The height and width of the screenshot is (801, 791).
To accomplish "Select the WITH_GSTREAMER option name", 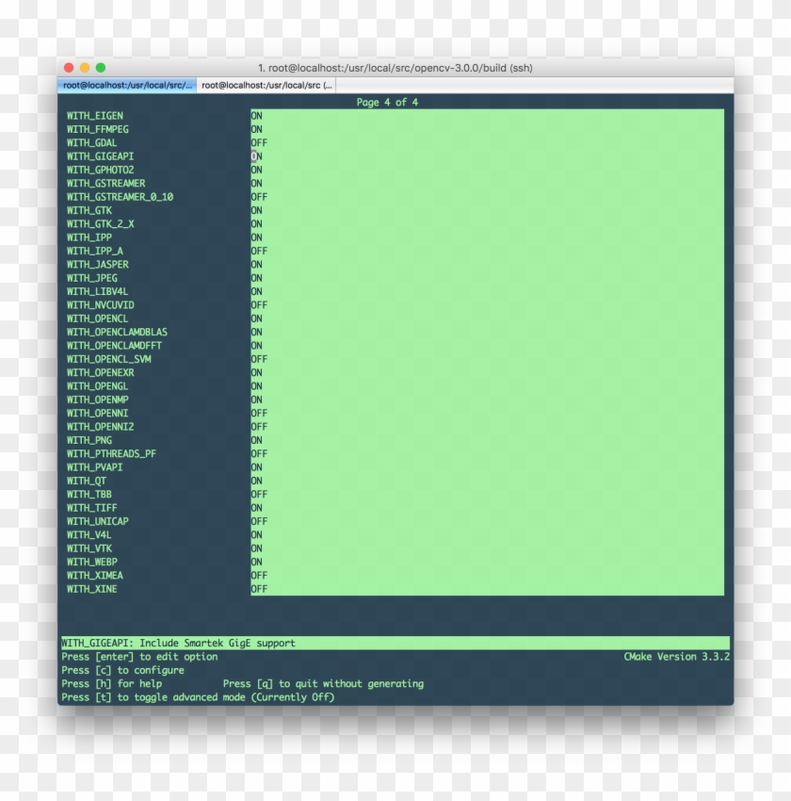I will 105,184.
